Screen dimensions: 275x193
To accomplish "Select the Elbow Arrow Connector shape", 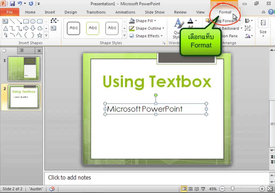I will tap(19, 28).
